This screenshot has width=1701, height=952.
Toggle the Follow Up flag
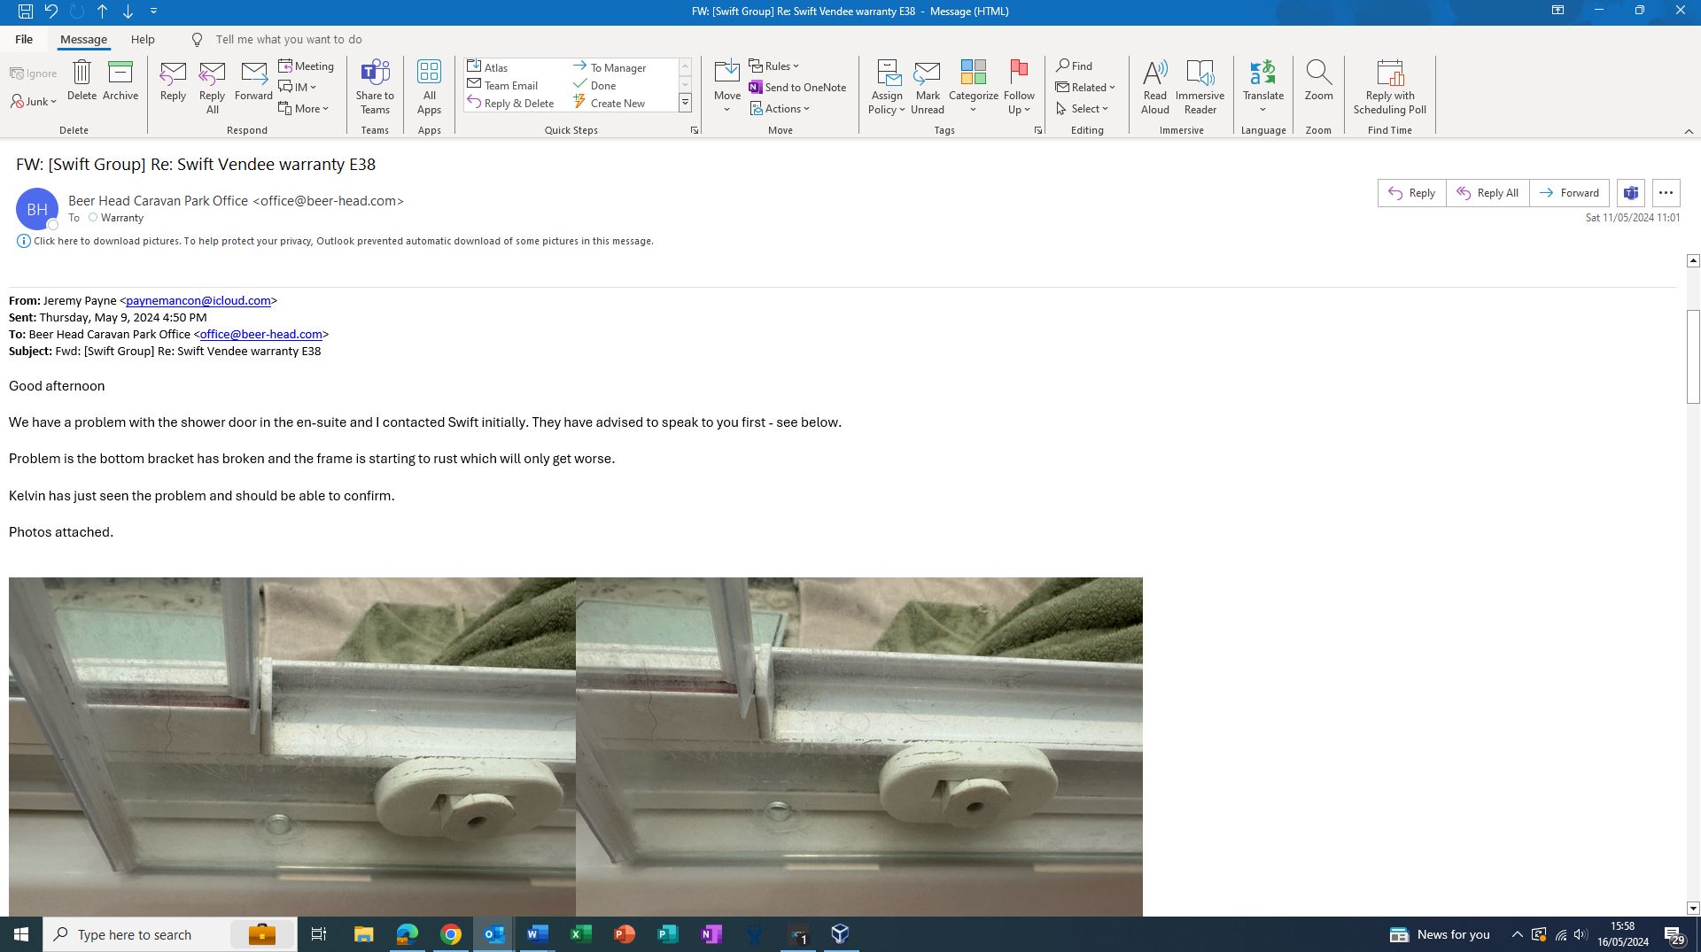[1019, 86]
